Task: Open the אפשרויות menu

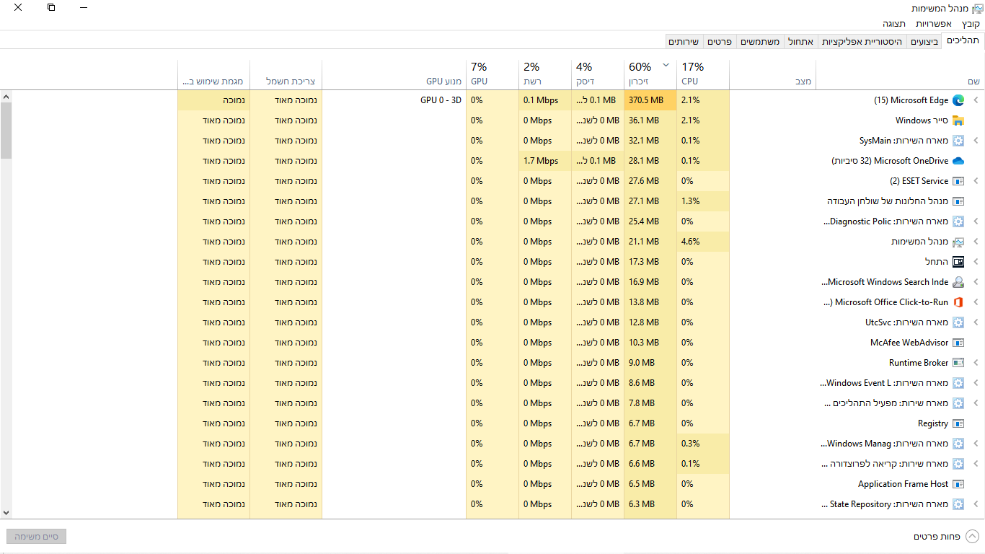Action: tap(934, 24)
